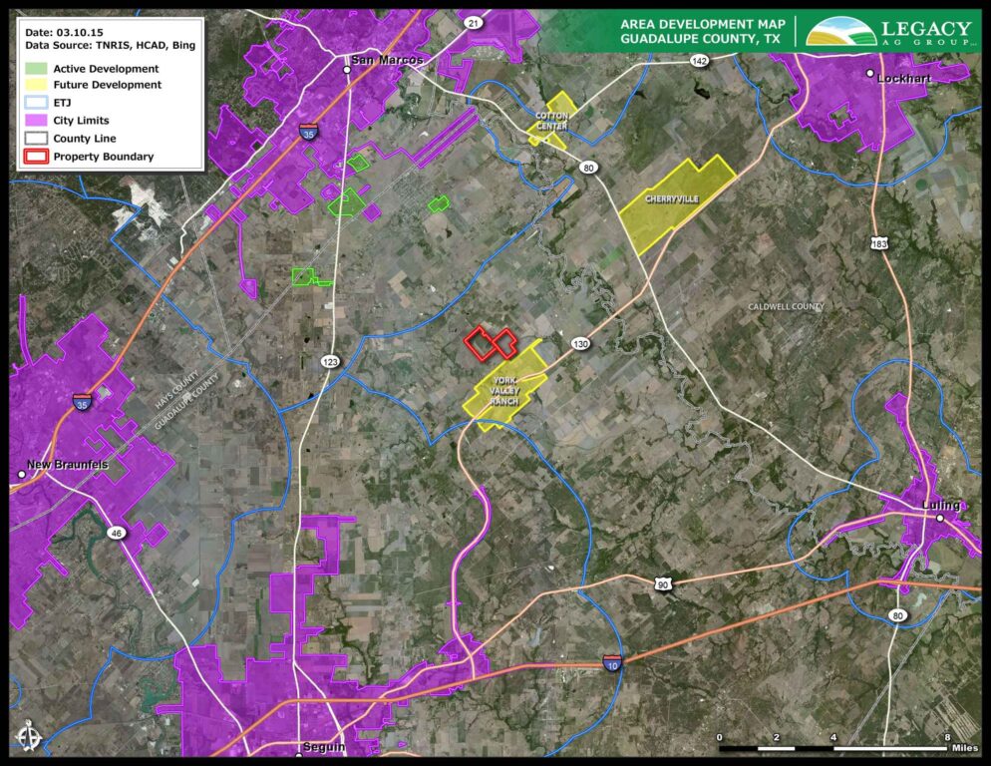Click the "CALDWELL COUNTY" map label

pos(787,307)
